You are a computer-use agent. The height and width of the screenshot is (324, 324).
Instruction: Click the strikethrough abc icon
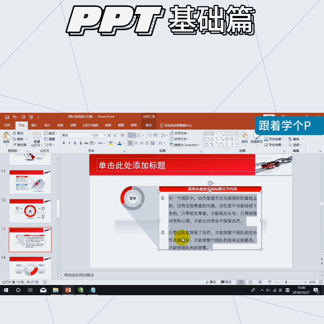point(86,143)
